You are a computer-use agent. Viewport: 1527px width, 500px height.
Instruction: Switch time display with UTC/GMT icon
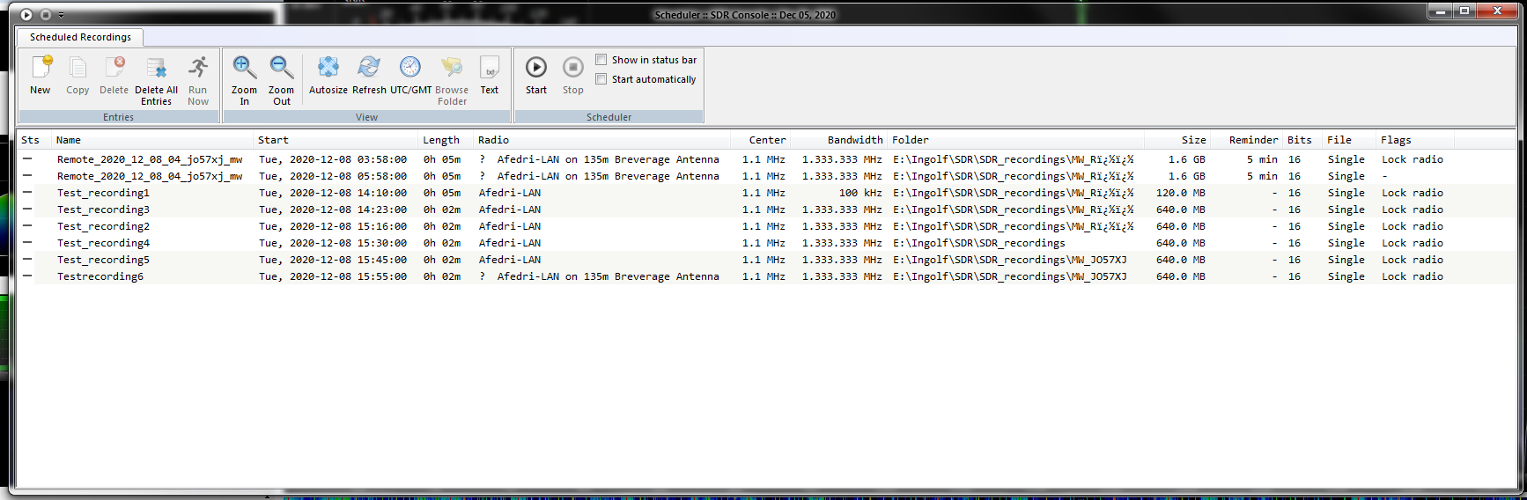click(x=410, y=69)
